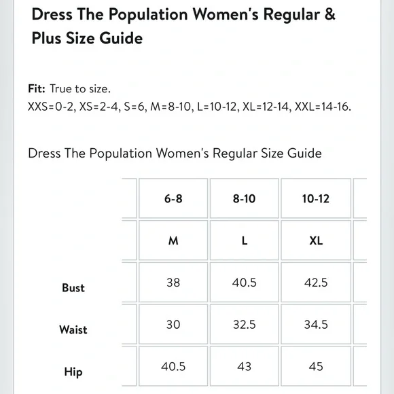The width and height of the screenshot is (394, 394).
Task: Click the 'Fit: True to size' text
Action: (69, 89)
